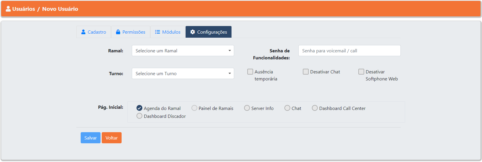Choose the Server Info radio option
The height and width of the screenshot is (162, 482).
(247, 108)
